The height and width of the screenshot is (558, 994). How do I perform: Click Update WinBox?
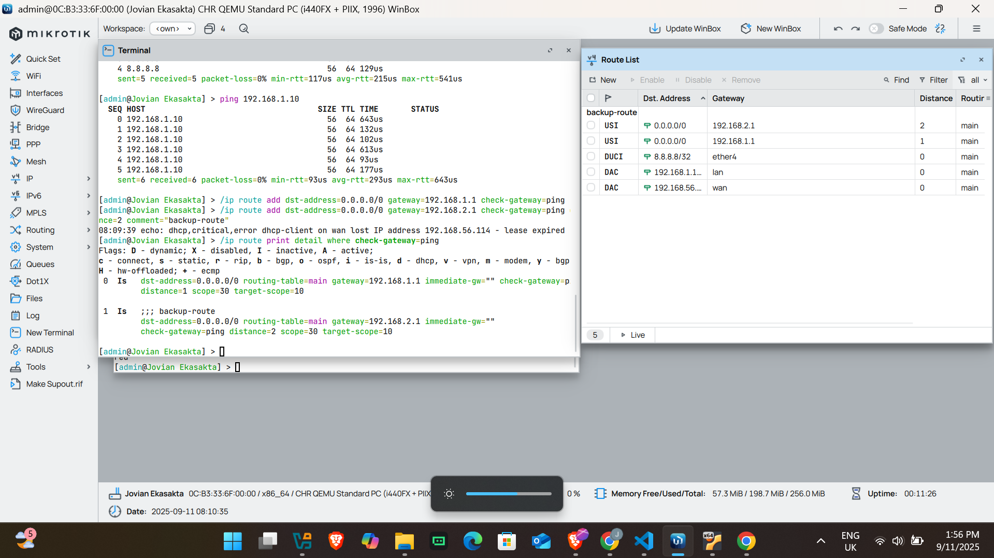pos(685,28)
